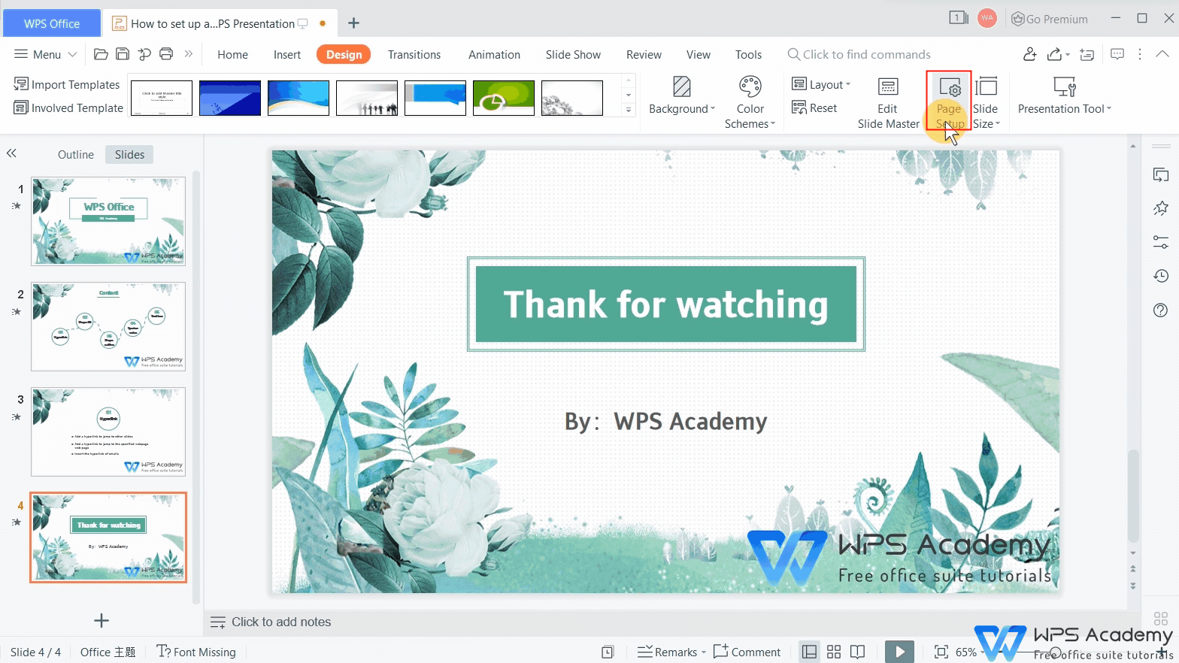This screenshot has height=663, width=1179.
Task: Switch to Reading view
Action: pyautogui.click(x=857, y=652)
